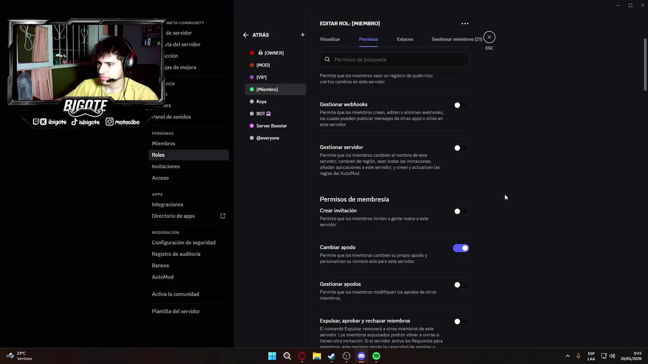Select the [MOD] role
Image resolution: width=648 pixels, height=364 pixels.
(275, 65)
